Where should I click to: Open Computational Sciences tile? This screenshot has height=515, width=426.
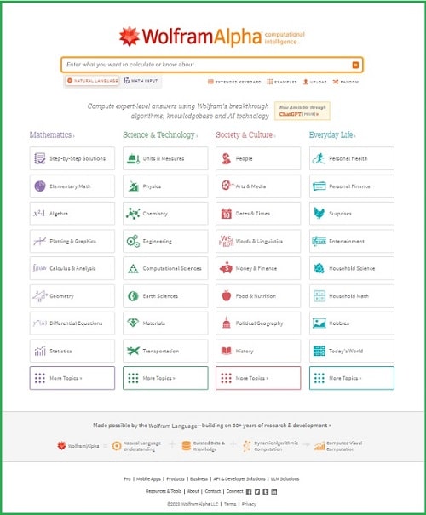165,268
